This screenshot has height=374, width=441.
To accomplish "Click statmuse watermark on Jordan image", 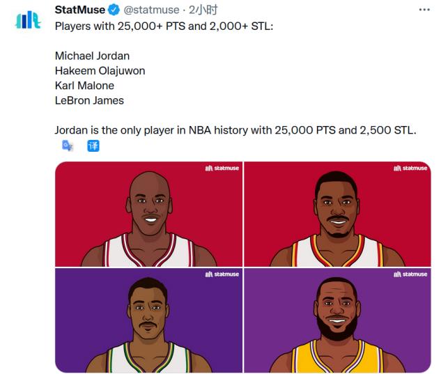I will click(x=222, y=168).
